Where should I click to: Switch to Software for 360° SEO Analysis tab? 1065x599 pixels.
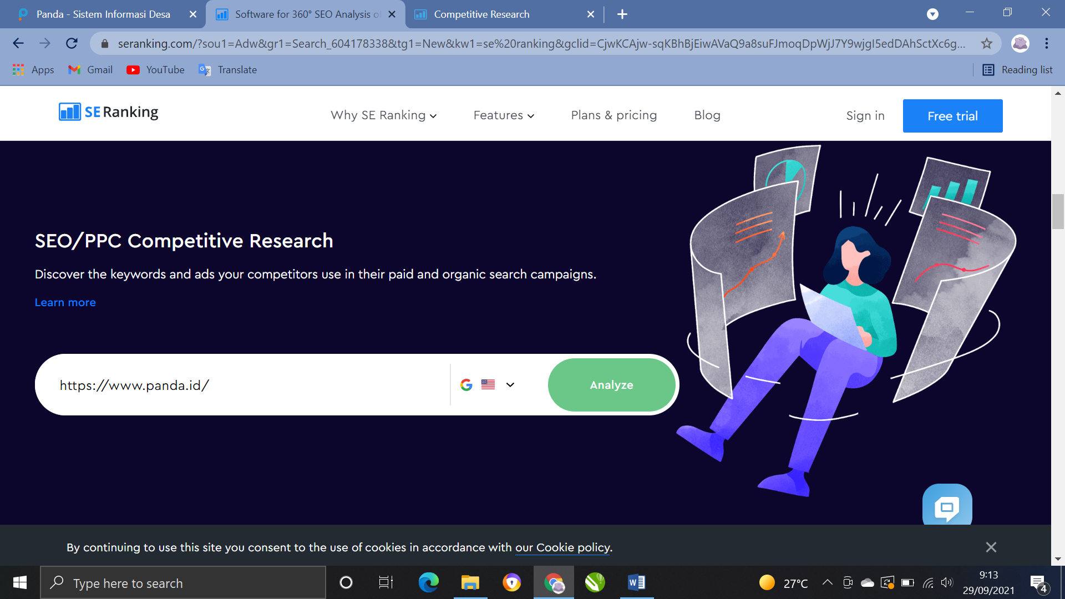[306, 14]
